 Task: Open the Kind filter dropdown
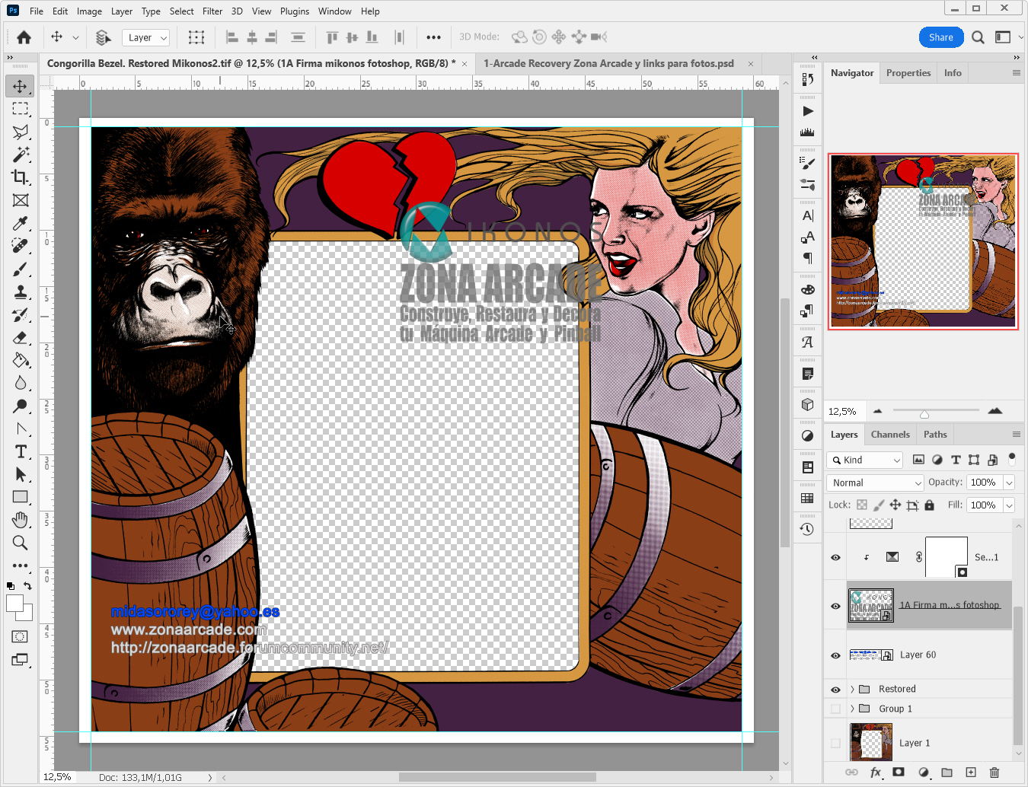(x=865, y=460)
